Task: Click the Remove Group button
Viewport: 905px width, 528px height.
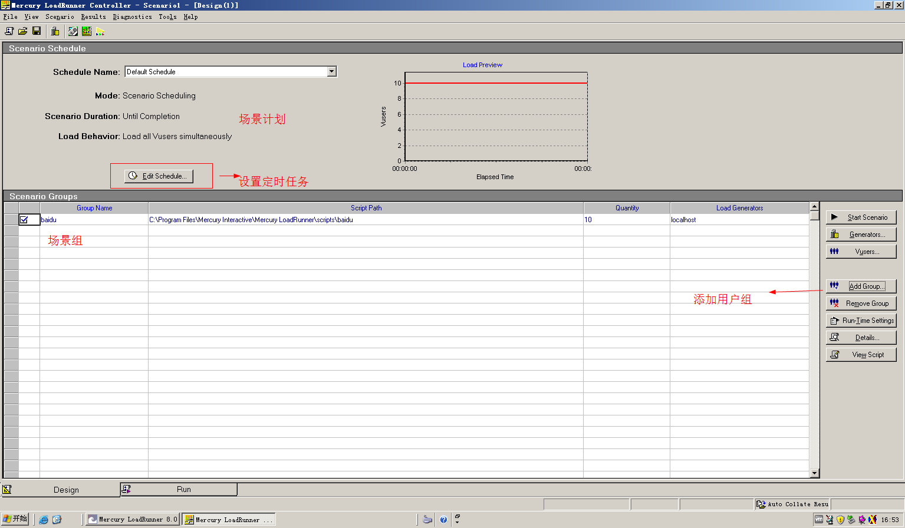Action: [x=861, y=303]
